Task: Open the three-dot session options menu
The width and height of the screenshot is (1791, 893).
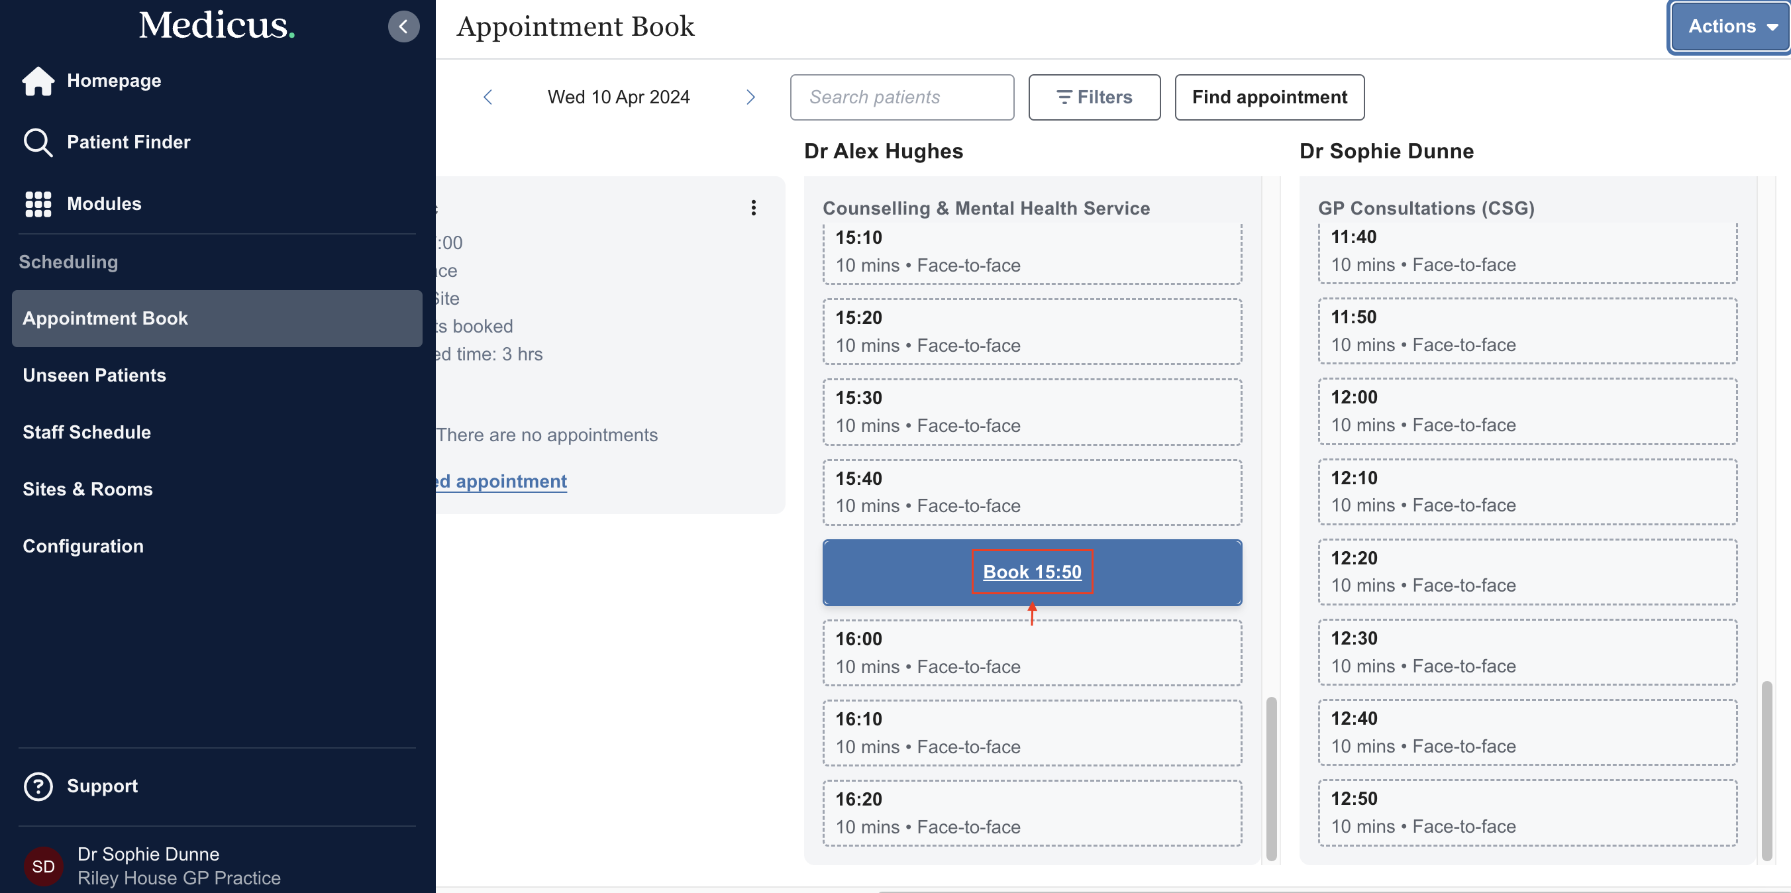Action: [753, 208]
